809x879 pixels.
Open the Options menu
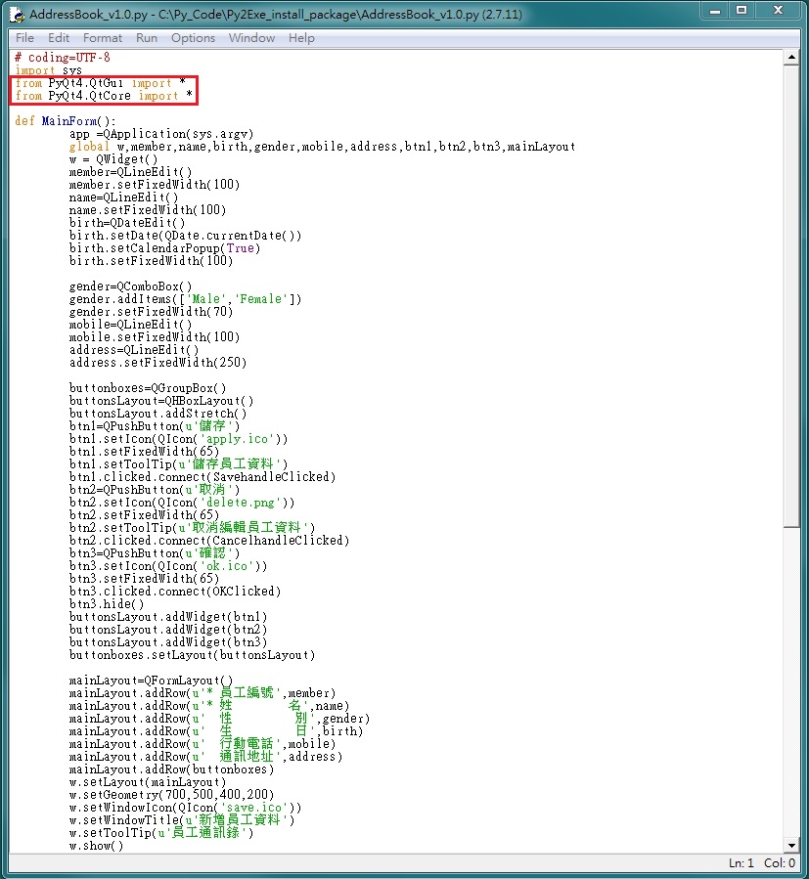[x=192, y=38]
